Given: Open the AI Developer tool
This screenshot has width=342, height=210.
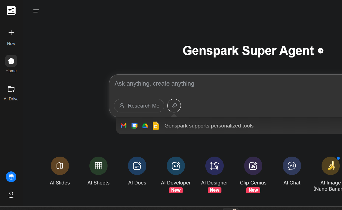Looking at the screenshot, I should point(176,166).
